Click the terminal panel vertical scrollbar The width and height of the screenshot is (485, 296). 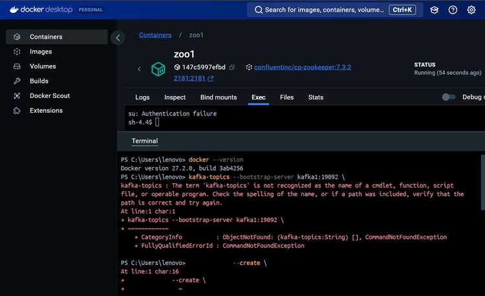click(483, 183)
